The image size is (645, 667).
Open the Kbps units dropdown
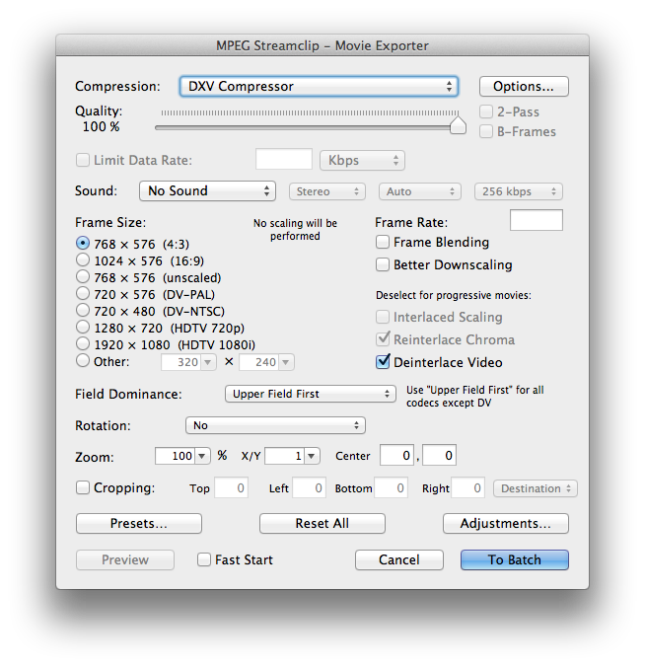(362, 161)
